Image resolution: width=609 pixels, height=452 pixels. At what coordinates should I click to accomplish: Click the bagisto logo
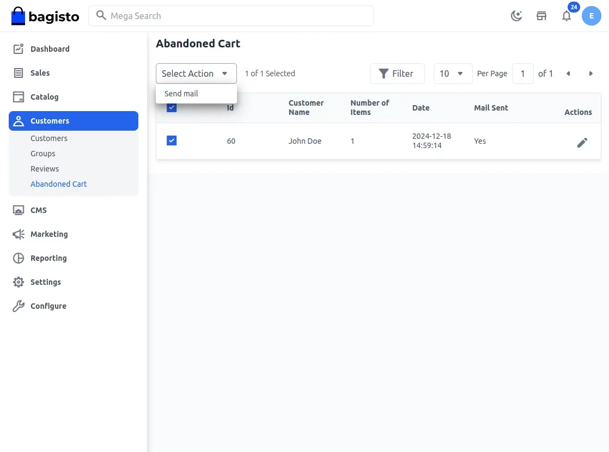[45, 16]
